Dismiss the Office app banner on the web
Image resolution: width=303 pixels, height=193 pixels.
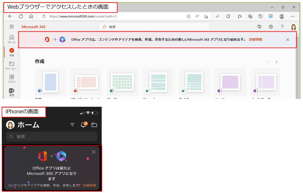288,40
